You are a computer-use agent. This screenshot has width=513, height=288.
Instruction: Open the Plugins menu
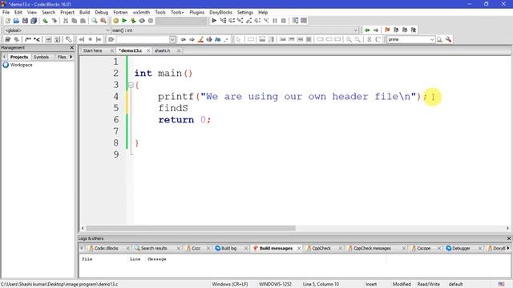196,13
